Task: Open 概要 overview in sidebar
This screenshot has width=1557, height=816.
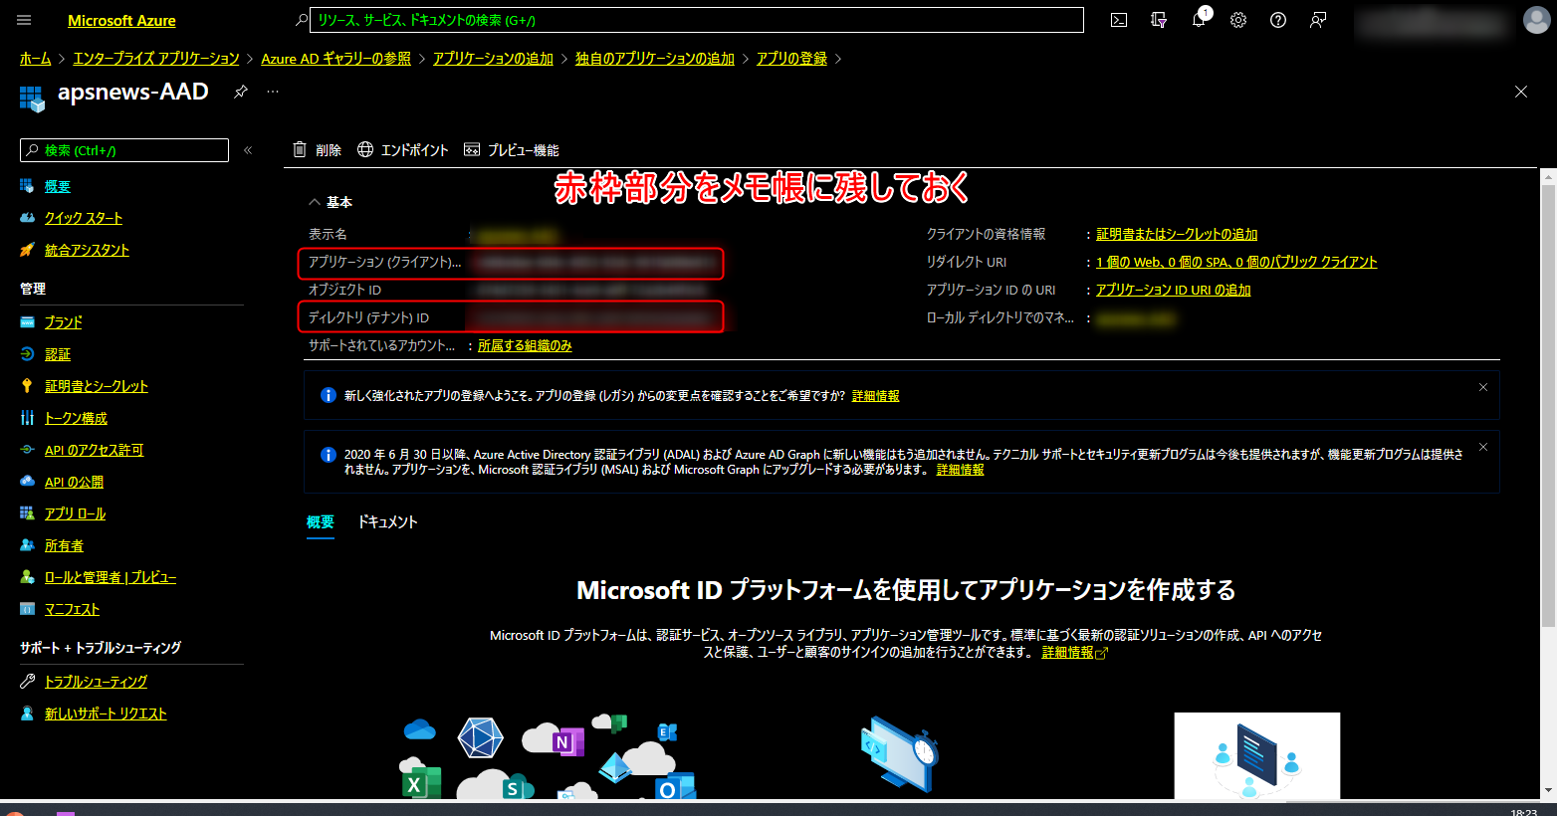Action: click(x=58, y=186)
